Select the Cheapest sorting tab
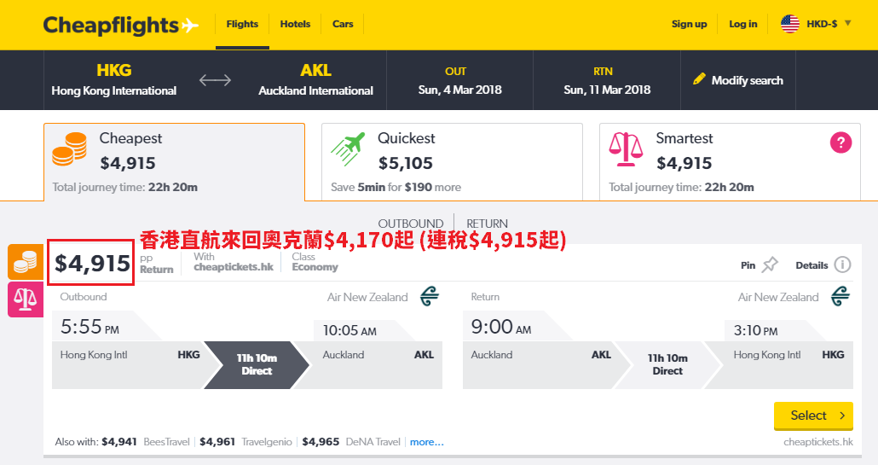Viewport: 878px width, 465px height. pyautogui.click(x=174, y=162)
